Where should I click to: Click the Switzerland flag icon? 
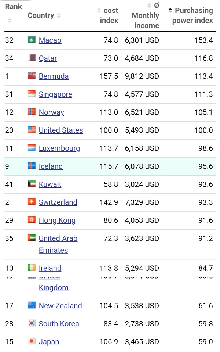pos(32,202)
